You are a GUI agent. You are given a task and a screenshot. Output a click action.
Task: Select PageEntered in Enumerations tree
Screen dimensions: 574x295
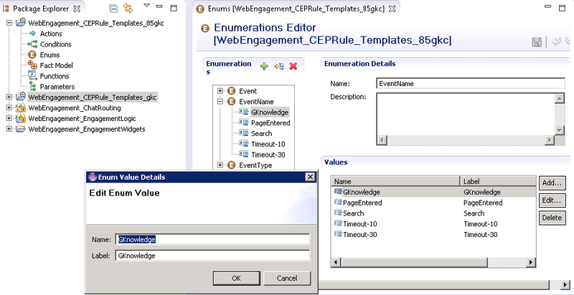point(270,122)
